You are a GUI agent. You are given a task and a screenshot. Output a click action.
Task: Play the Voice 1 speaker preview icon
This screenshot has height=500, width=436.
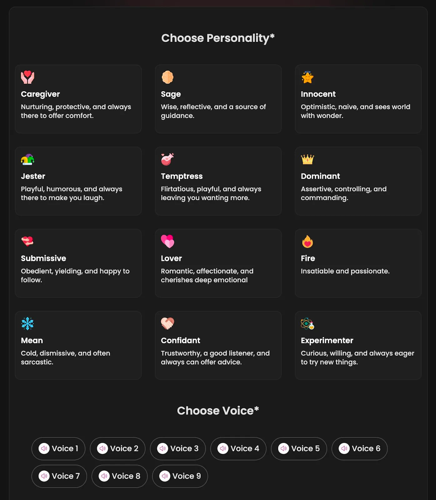[x=44, y=448]
